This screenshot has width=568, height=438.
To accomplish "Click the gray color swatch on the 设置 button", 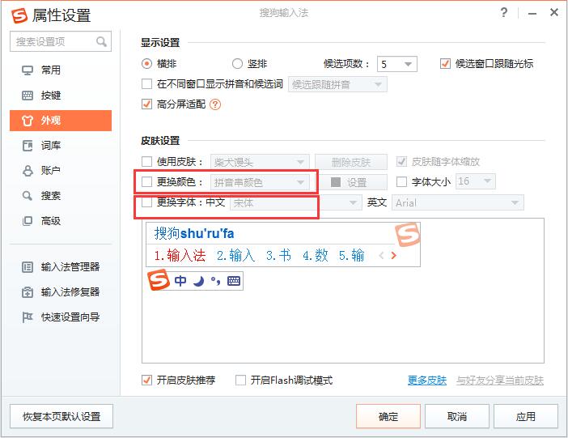I will click(x=336, y=182).
